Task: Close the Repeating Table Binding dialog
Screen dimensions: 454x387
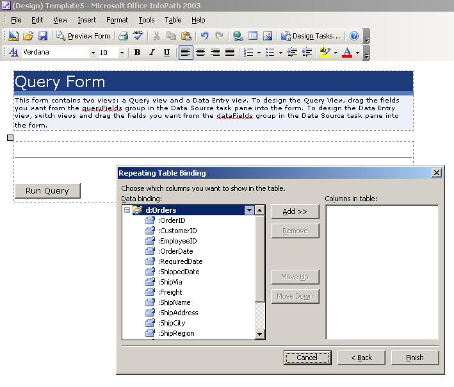Action: pyautogui.click(x=436, y=173)
